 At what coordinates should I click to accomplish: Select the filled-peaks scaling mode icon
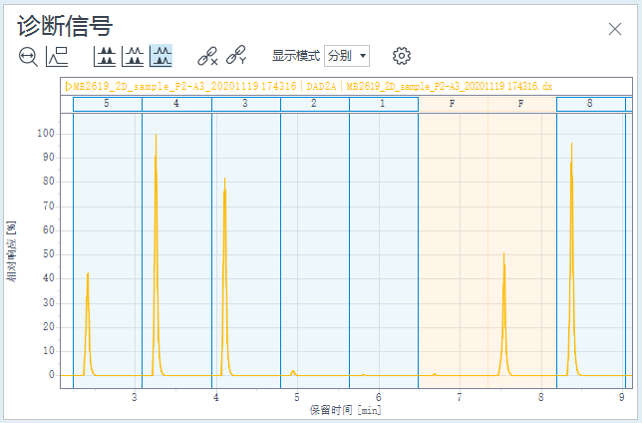[x=105, y=56]
